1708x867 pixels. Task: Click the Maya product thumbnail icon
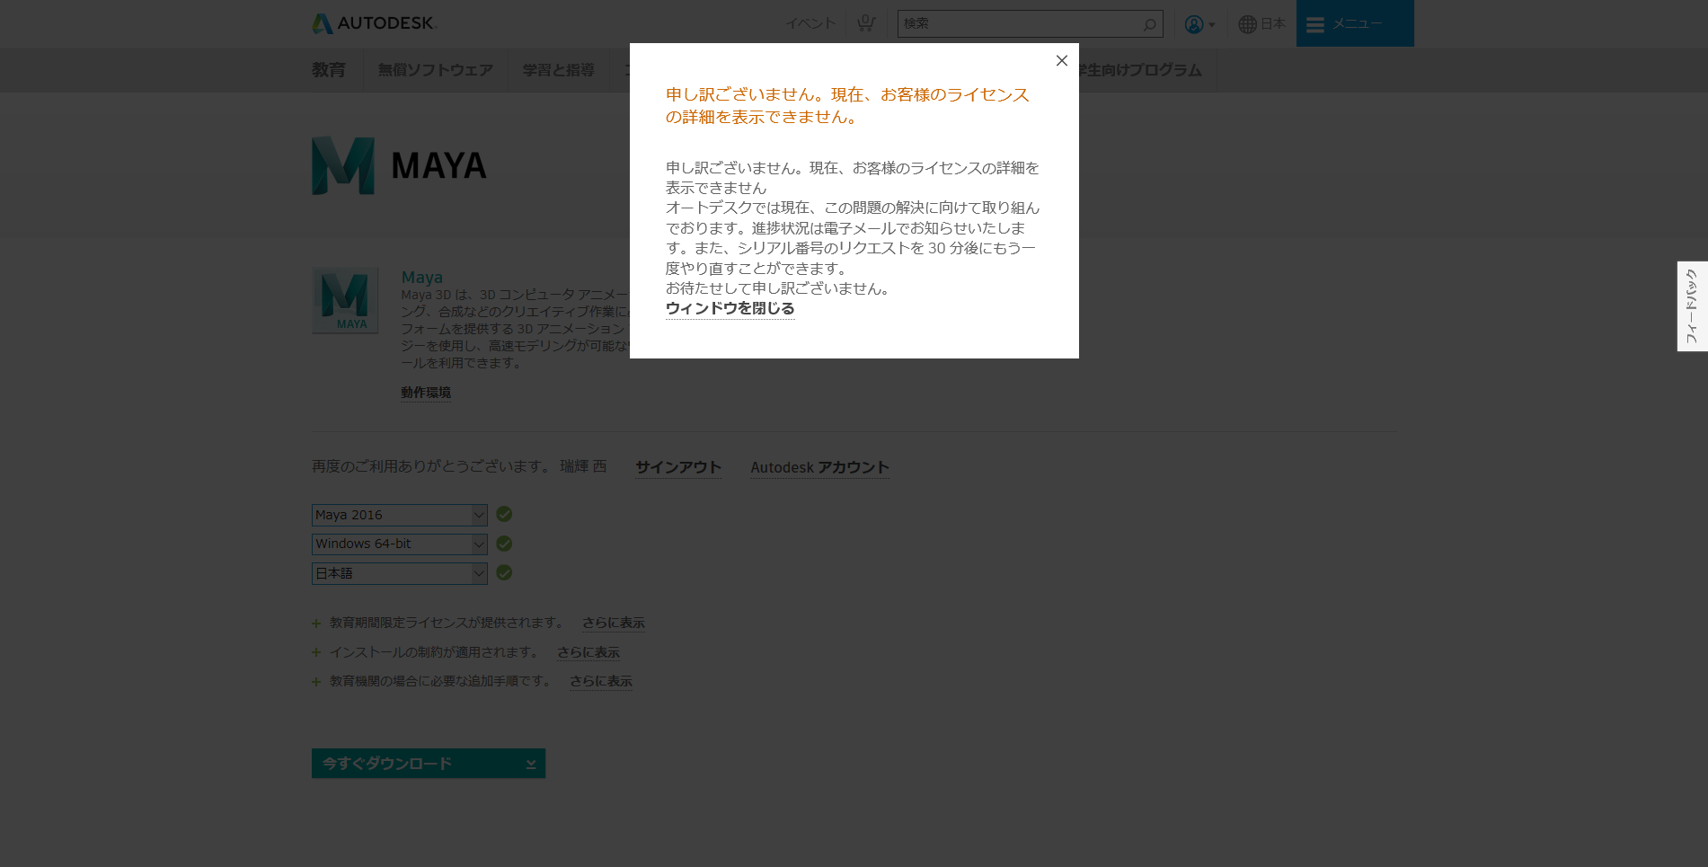(345, 300)
